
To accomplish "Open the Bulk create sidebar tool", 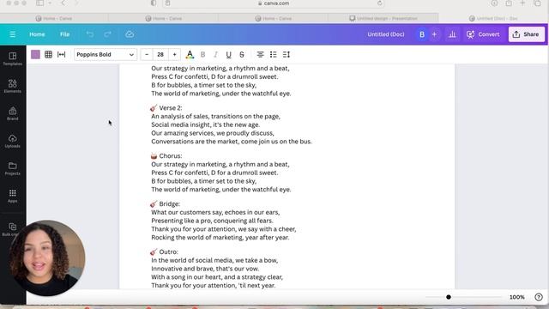I will pos(13,229).
